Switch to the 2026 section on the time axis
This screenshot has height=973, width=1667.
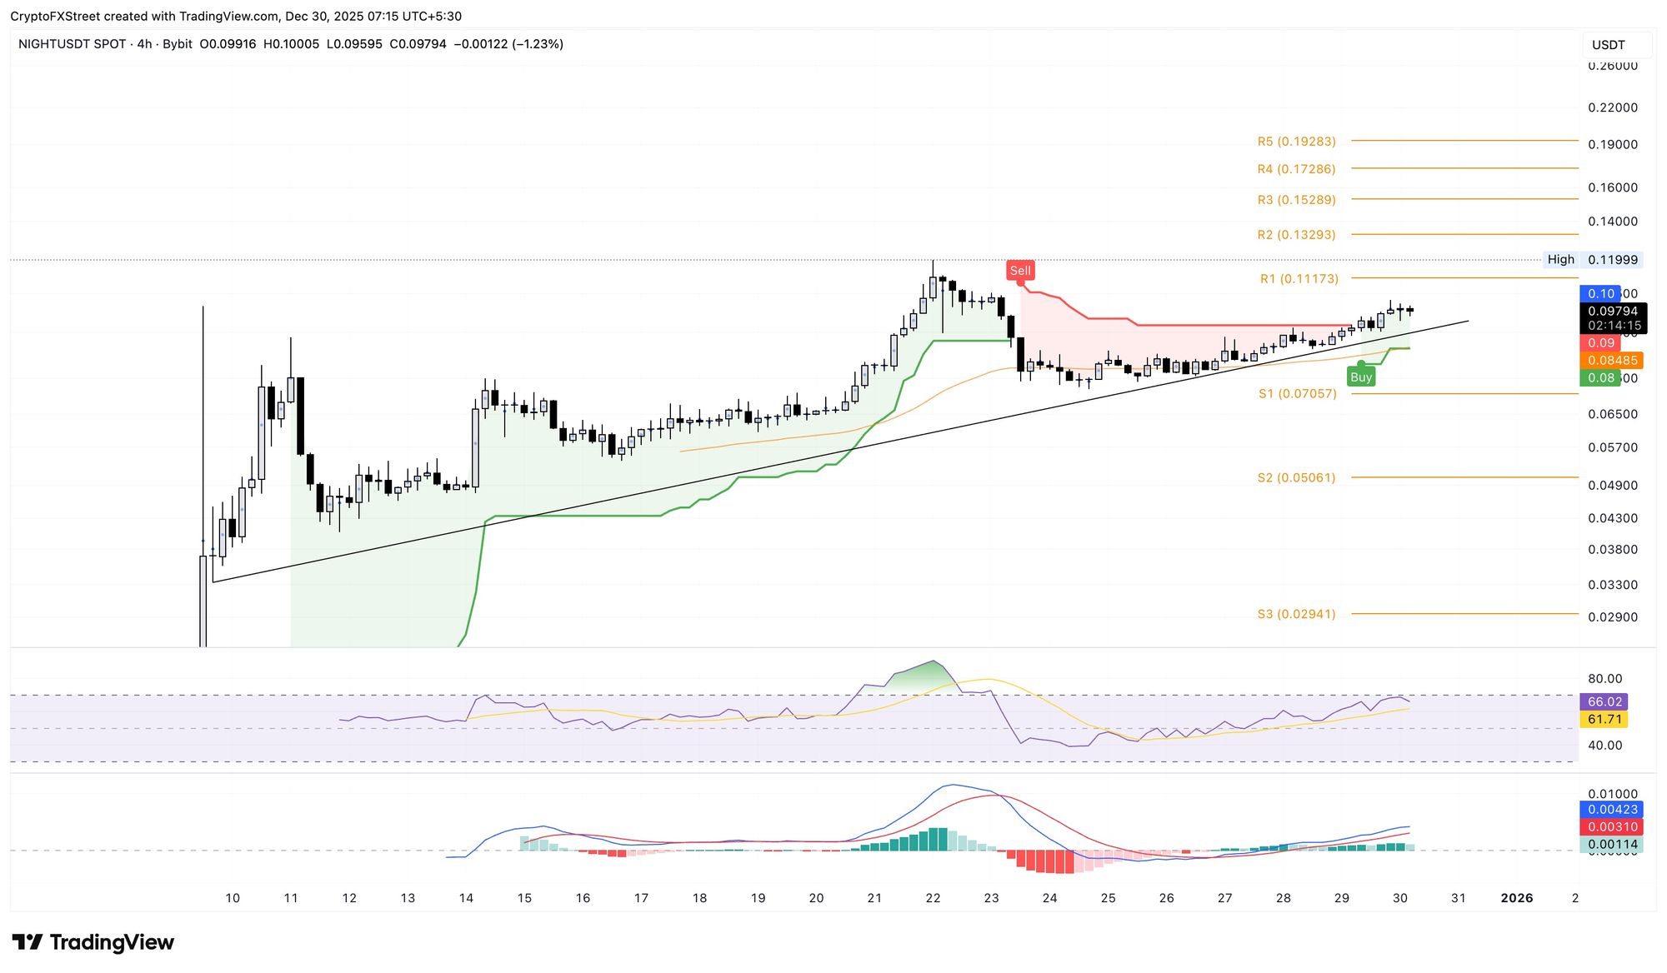coord(1517,898)
